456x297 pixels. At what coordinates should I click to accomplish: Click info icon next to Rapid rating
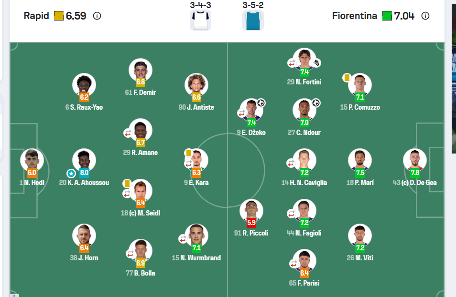[x=97, y=16]
